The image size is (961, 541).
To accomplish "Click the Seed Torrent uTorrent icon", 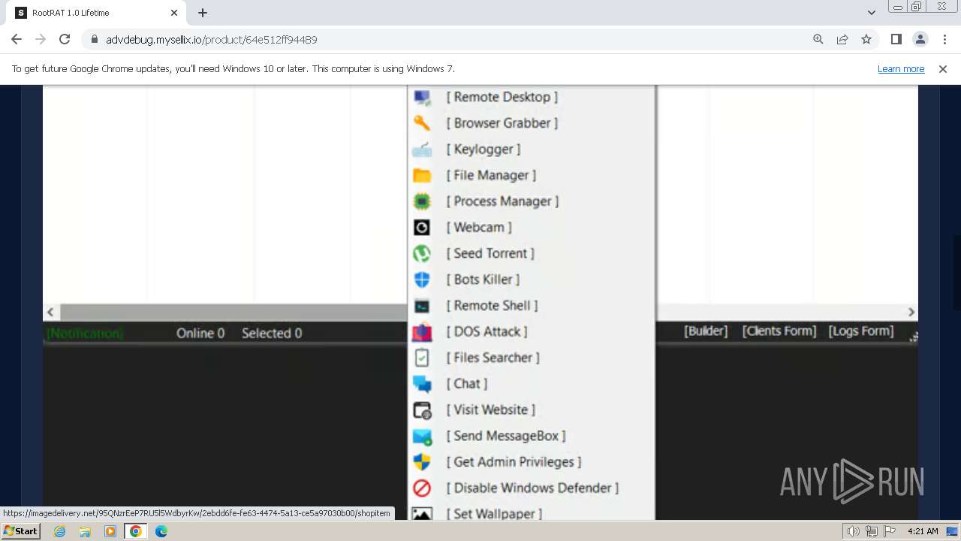I will [x=422, y=254].
